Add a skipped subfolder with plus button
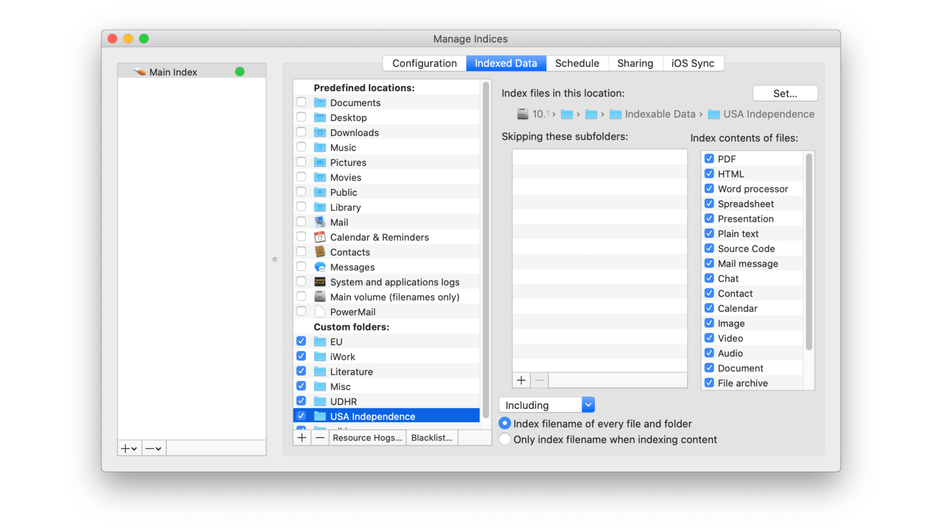The height and width of the screenshot is (530, 942). tap(521, 380)
